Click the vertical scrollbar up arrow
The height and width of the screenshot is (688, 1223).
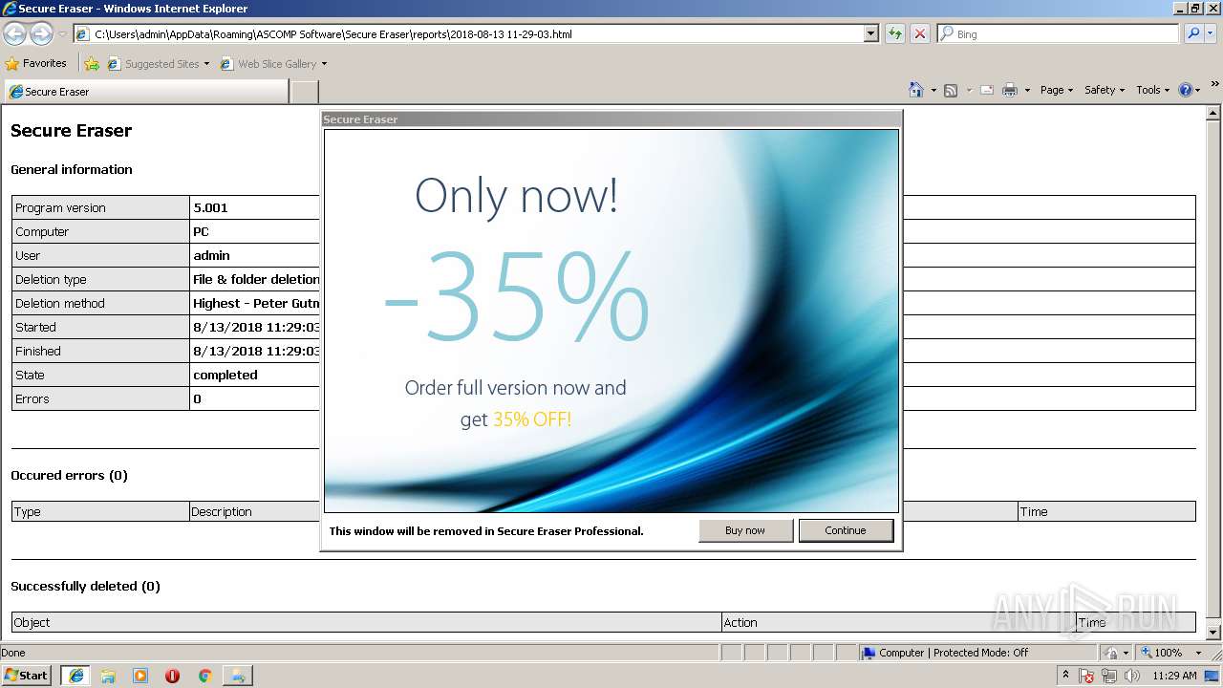(1214, 113)
